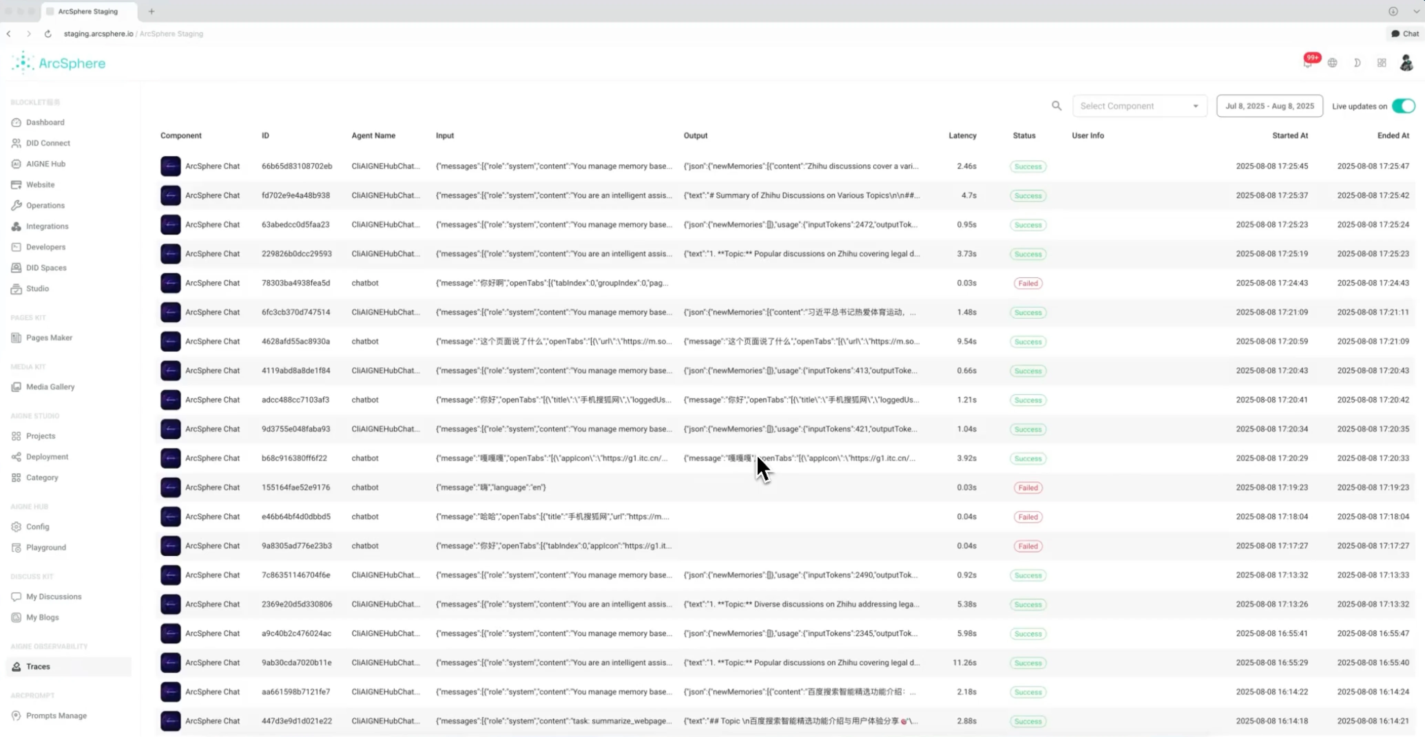Click the Playground sidebar icon
The width and height of the screenshot is (1425, 737).
(x=16, y=547)
